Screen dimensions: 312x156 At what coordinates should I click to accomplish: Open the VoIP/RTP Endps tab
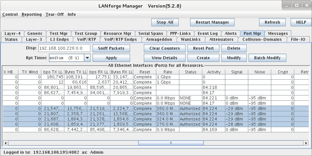click(x=121, y=39)
